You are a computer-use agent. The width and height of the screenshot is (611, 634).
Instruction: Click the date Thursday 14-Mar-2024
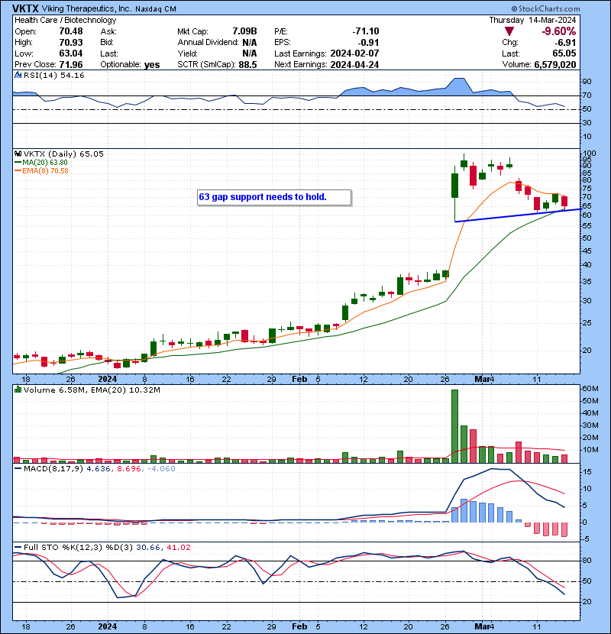coord(532,20)
